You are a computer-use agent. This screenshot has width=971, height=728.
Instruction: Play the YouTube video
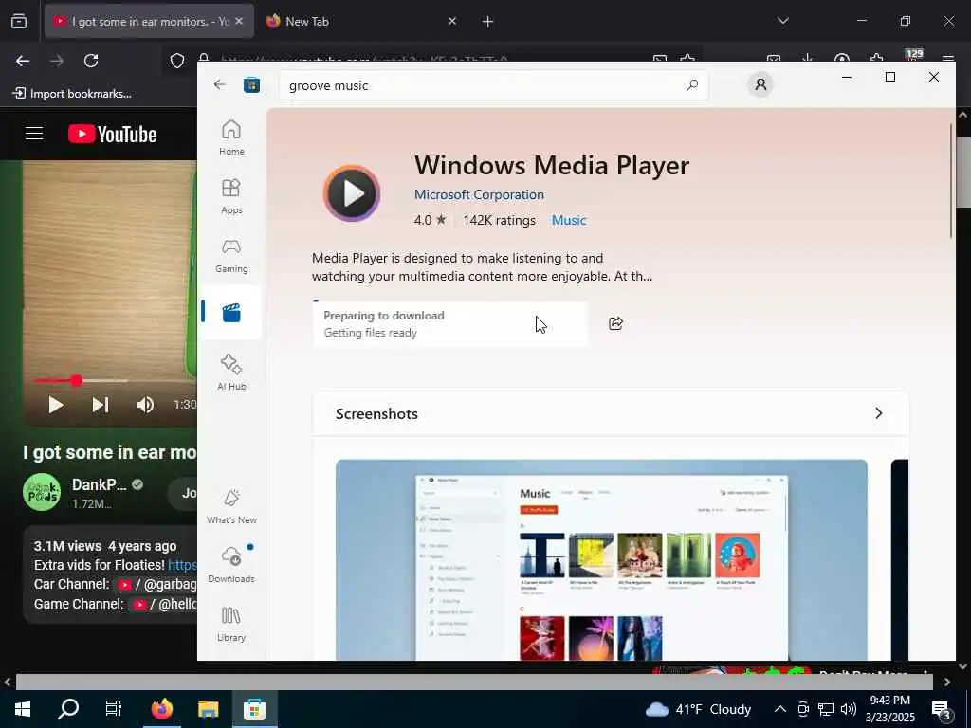pos(56,405)
